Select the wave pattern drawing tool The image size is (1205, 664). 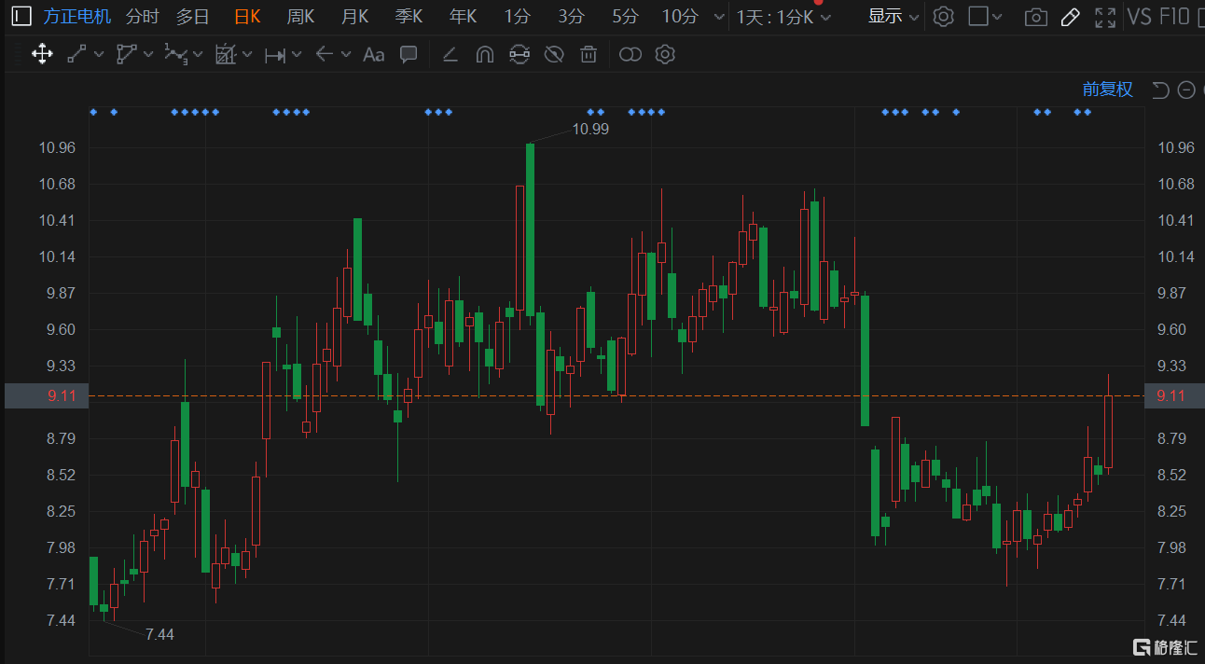(175, 54)
